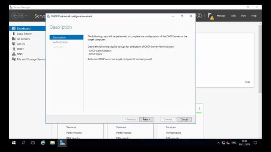Click the DNS icon in sidebar
Screen dimensions: 271x152
(x=14, y=54)
